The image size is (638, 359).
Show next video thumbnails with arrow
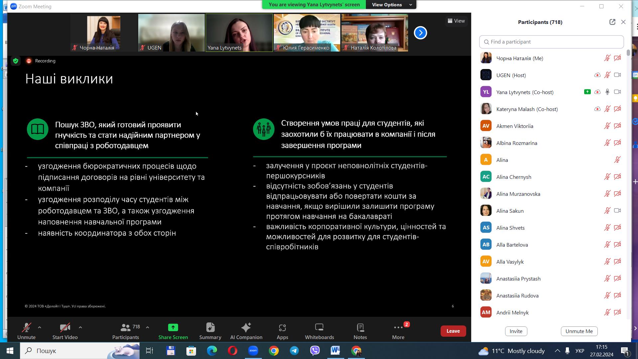(420, 33)
